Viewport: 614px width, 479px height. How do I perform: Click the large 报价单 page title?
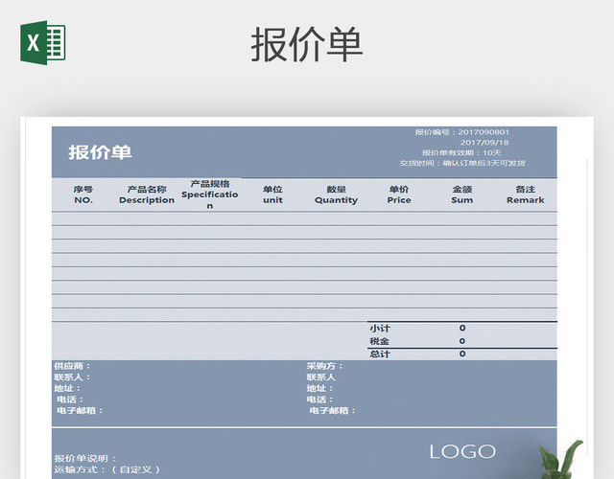[x=307, y=45]
